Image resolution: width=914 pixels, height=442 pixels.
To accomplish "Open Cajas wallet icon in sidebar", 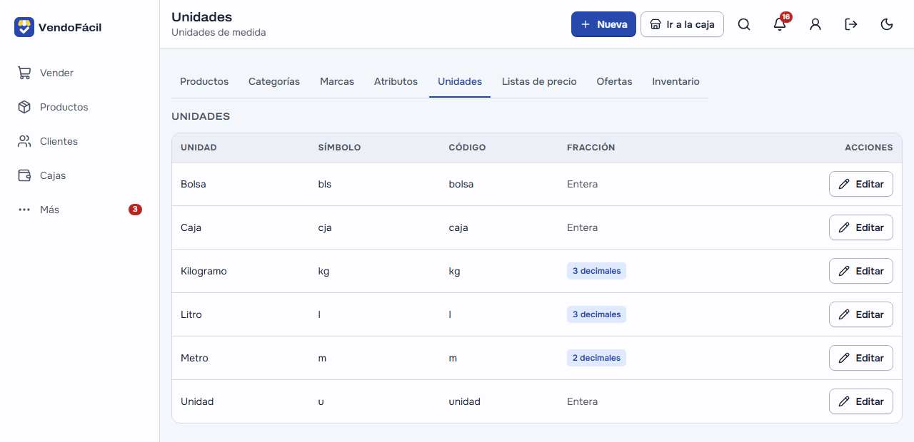I will (x=24, y=175).
